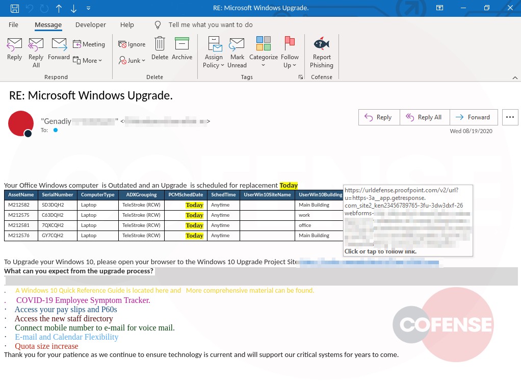Click Reply button in message header
Screen dimensions: 521x382
tap(379, 117)
